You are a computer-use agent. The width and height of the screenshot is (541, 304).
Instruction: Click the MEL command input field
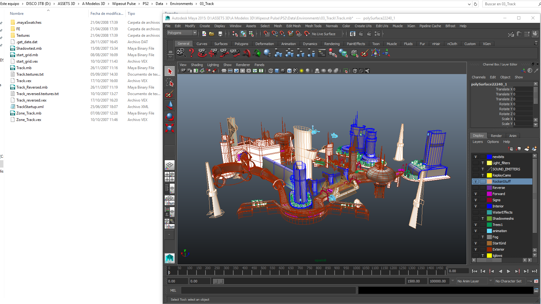[x=268, y=290]
